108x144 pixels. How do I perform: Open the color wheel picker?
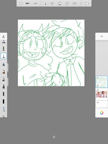[102, 113]
